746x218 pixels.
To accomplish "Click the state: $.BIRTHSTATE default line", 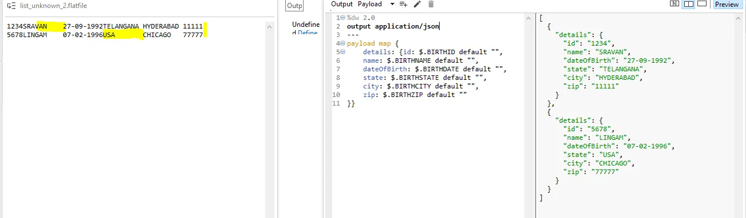I will (x=425, y=78).
